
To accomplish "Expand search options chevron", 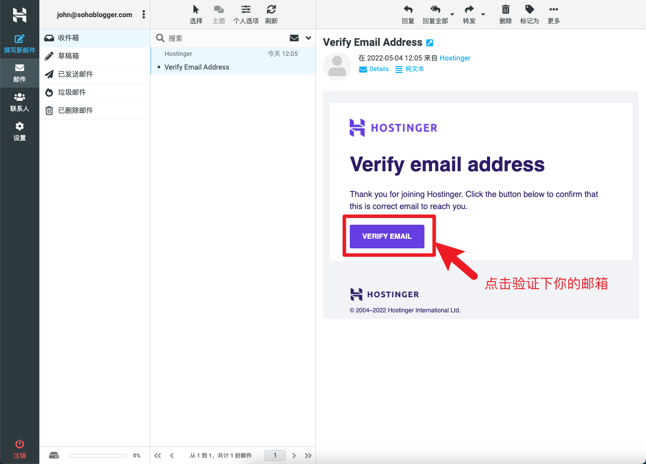I will pos(308,38).
